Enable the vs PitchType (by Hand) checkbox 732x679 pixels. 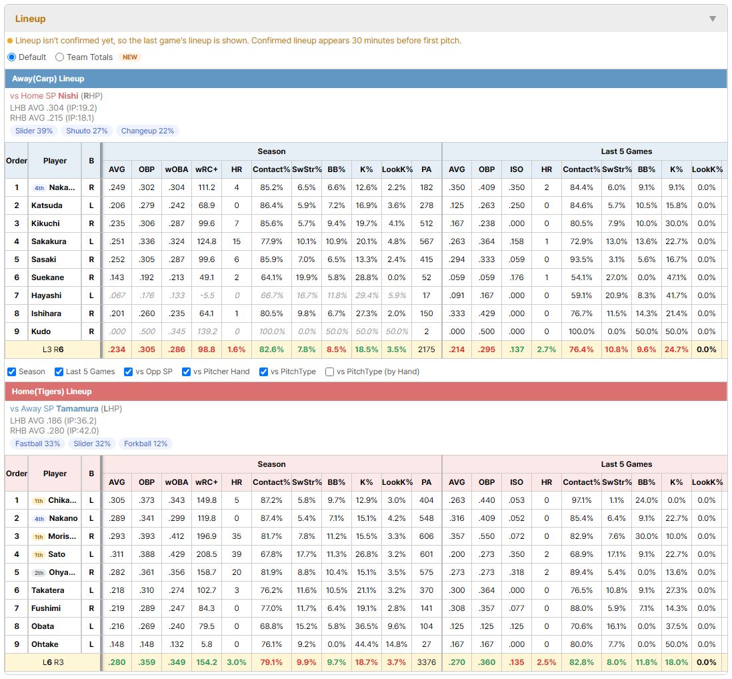tap(329, 372)
